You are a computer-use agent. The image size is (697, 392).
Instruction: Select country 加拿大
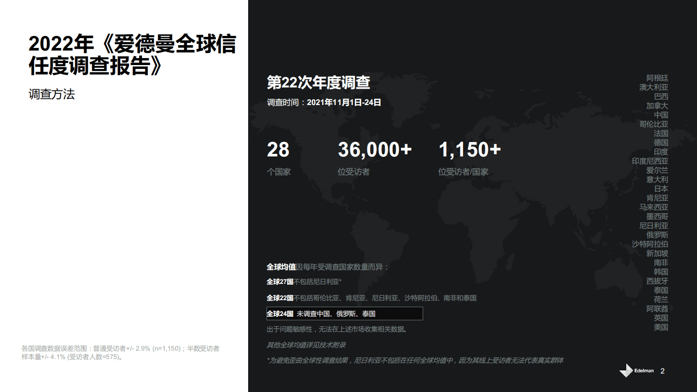pyautogui.click(x=657, y=106)
